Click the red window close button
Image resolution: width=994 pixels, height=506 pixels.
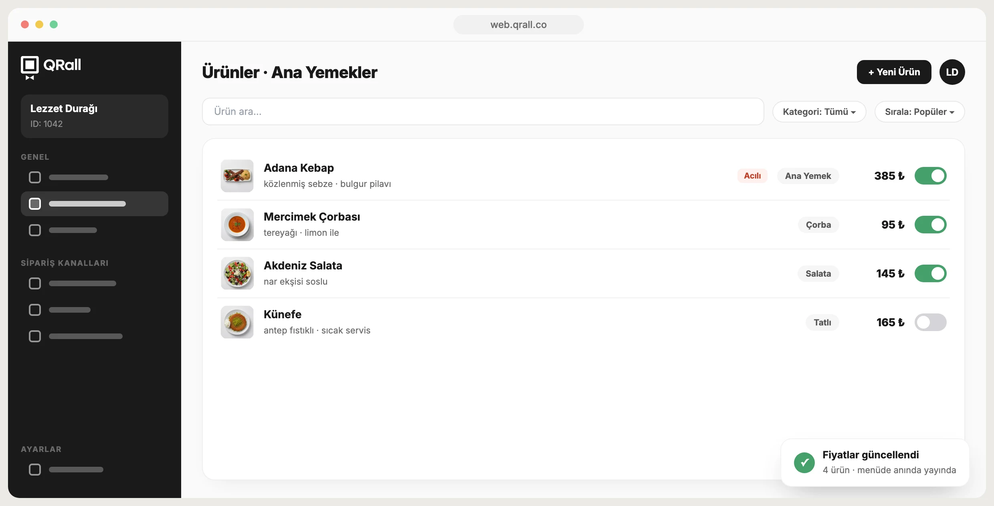25,24
